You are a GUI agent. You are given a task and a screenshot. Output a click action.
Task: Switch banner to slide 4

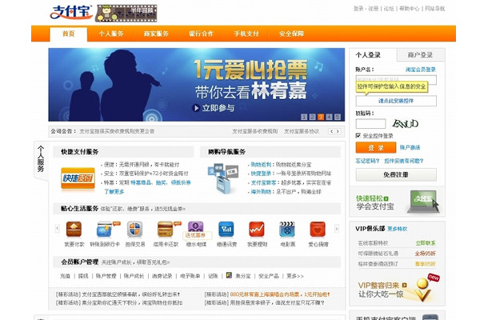tap(329, 117)
